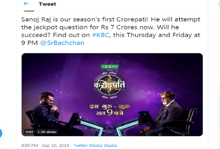Open the Twitter Media Studio link
The image size is (220, 149).
pyautogui.click(x=95, y=145)
